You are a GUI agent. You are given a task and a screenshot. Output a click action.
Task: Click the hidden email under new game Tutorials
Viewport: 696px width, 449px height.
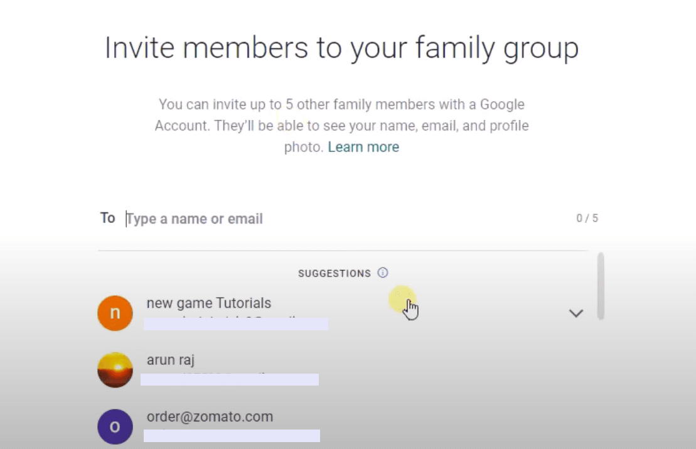pyautogui.click(x=236, y=324)
